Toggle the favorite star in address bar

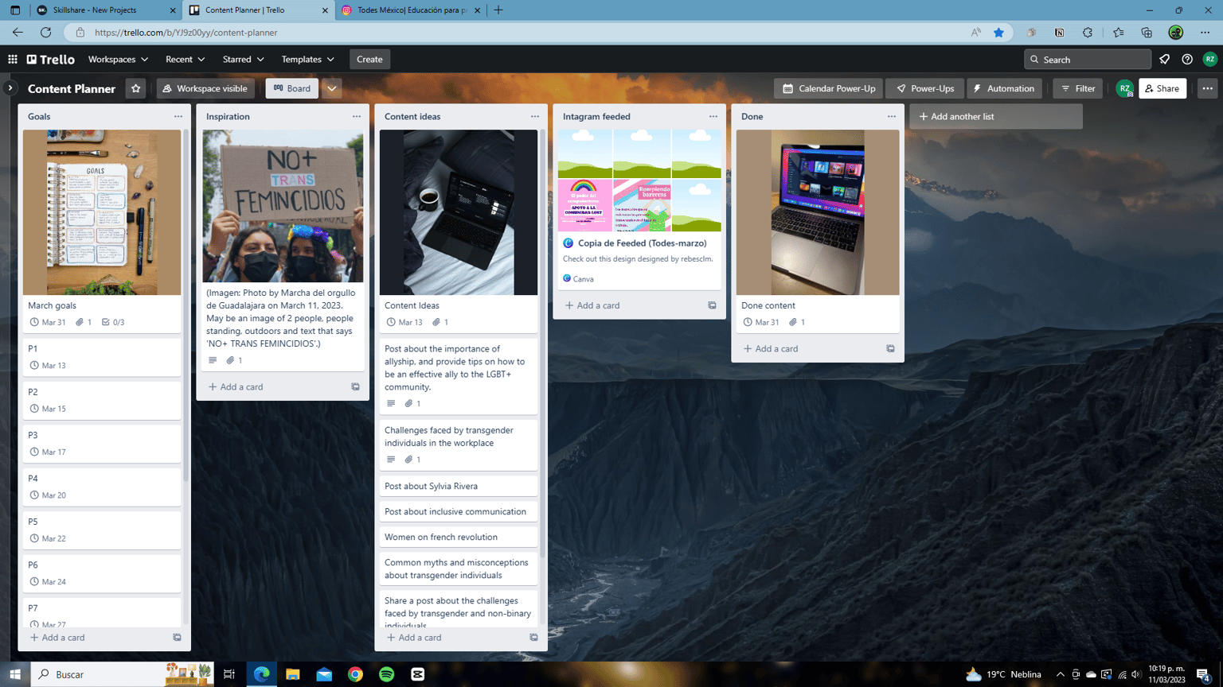[x=998, y=33]
